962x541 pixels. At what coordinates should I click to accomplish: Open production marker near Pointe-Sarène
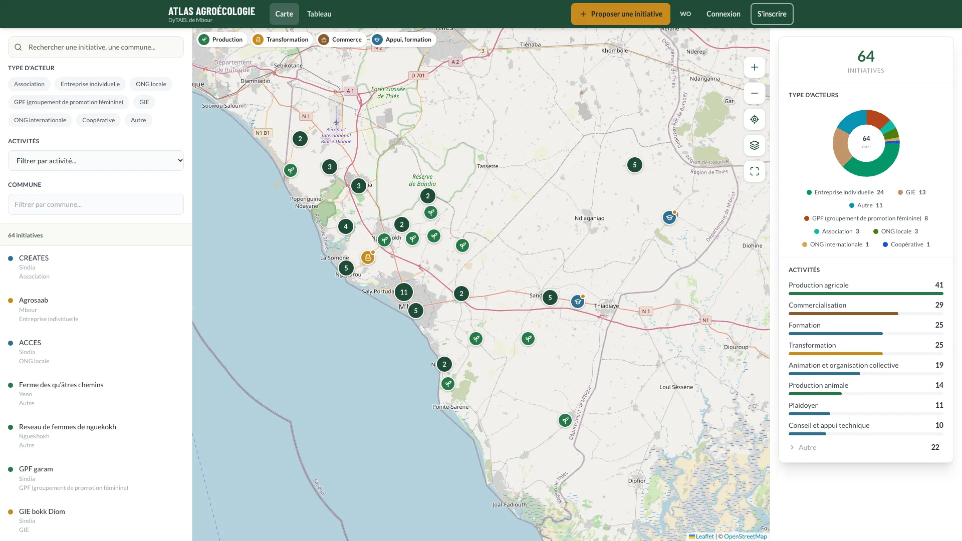point(448,384)
